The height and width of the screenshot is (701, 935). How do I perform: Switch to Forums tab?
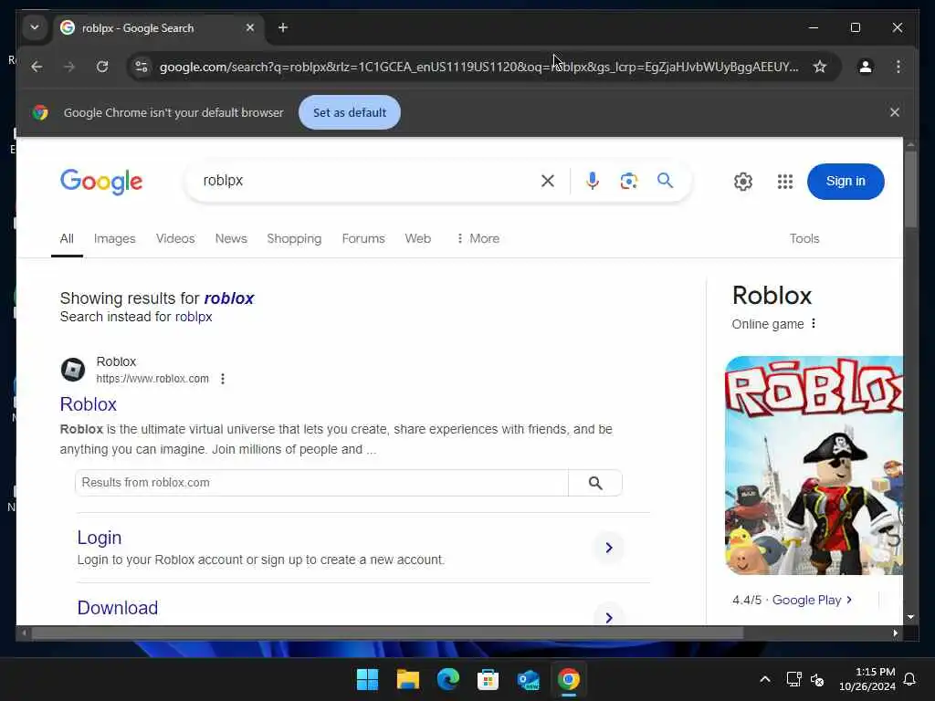tap(363, 239)
